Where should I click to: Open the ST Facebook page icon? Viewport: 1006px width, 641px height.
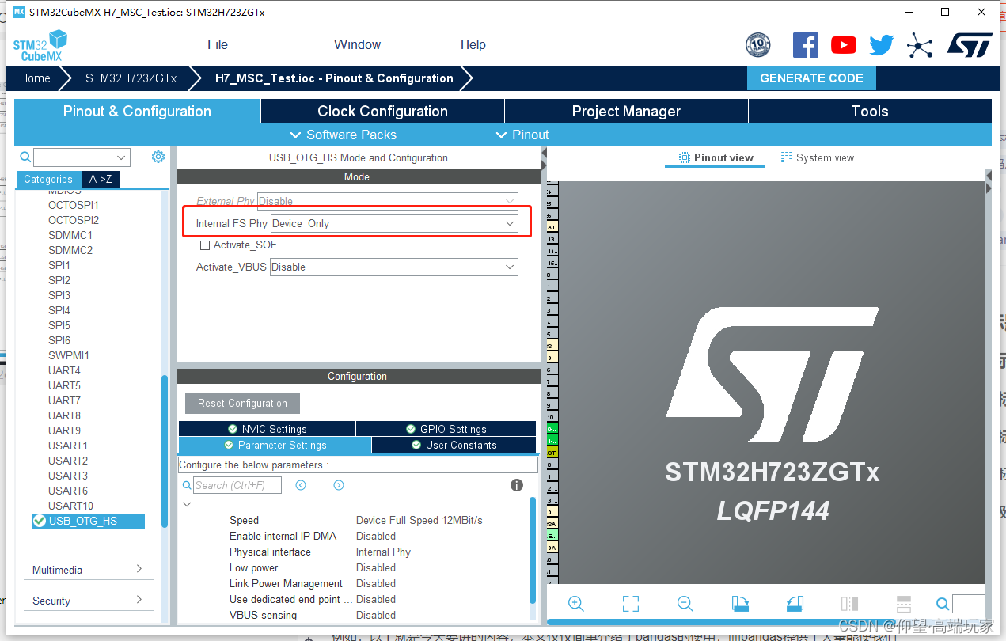(x=806, y=45)
